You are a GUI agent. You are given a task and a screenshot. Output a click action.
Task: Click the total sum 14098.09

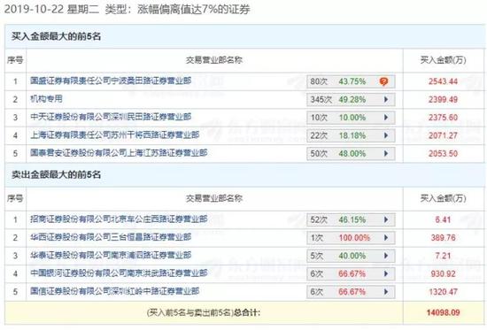(x=443, y=312)
